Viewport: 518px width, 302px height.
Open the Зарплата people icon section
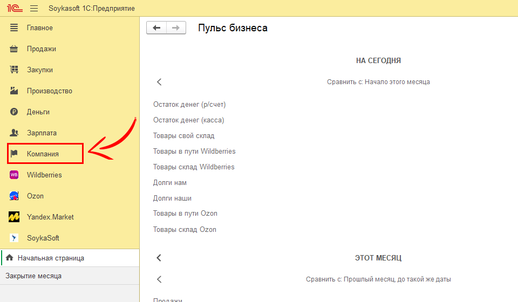tap(15, 133)
